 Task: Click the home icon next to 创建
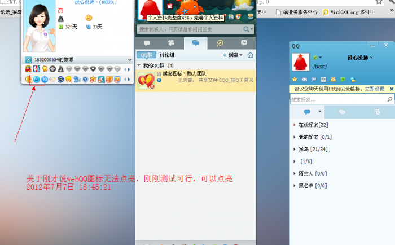tap(250, 55)
